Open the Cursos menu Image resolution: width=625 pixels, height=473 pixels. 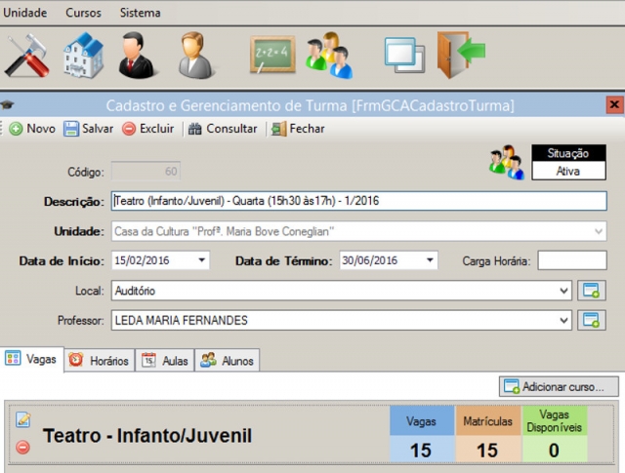pyautogui.click(x=83, y=13)
